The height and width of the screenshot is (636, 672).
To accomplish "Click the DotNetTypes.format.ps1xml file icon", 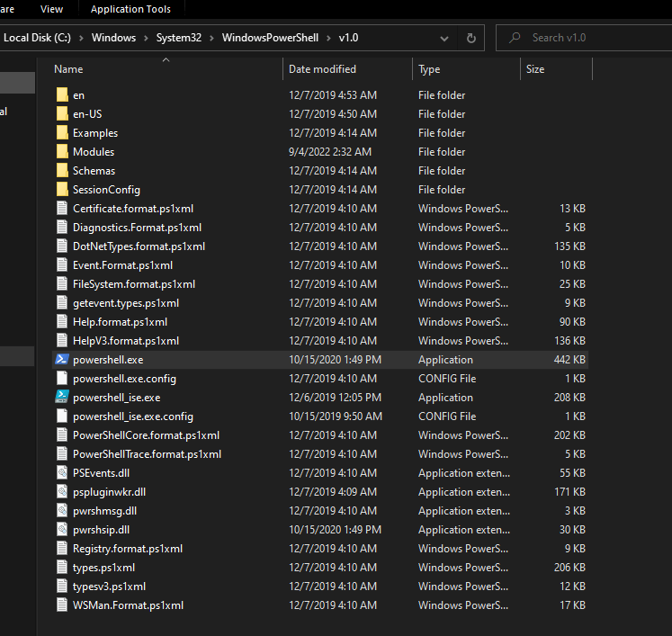I will tap(62, 246).
